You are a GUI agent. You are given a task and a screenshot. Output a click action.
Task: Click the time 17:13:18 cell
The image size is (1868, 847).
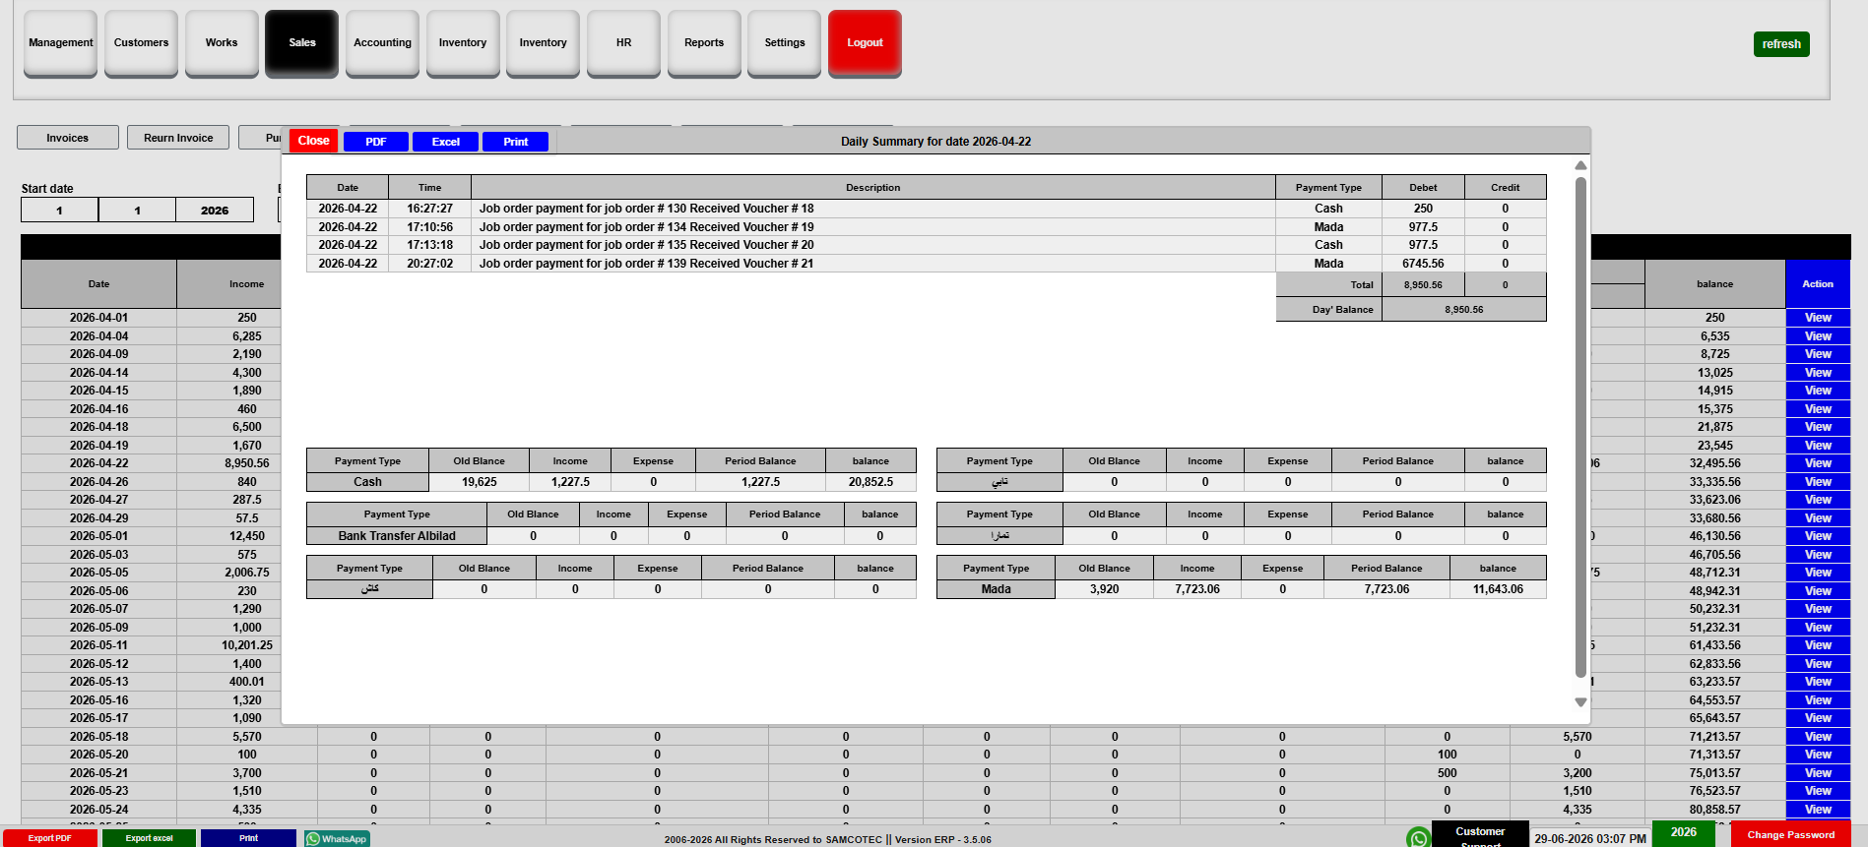tap(430, 245)
